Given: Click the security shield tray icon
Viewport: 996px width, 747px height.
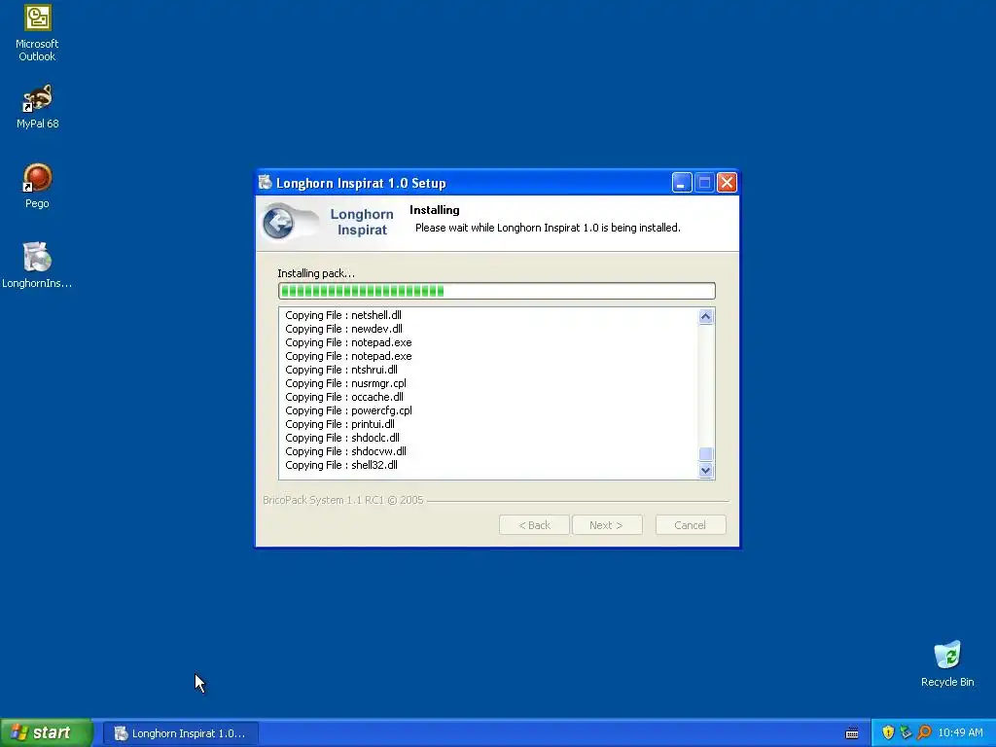Looking at the screenshot, I should pyautogui.click(x=887, y=732).
